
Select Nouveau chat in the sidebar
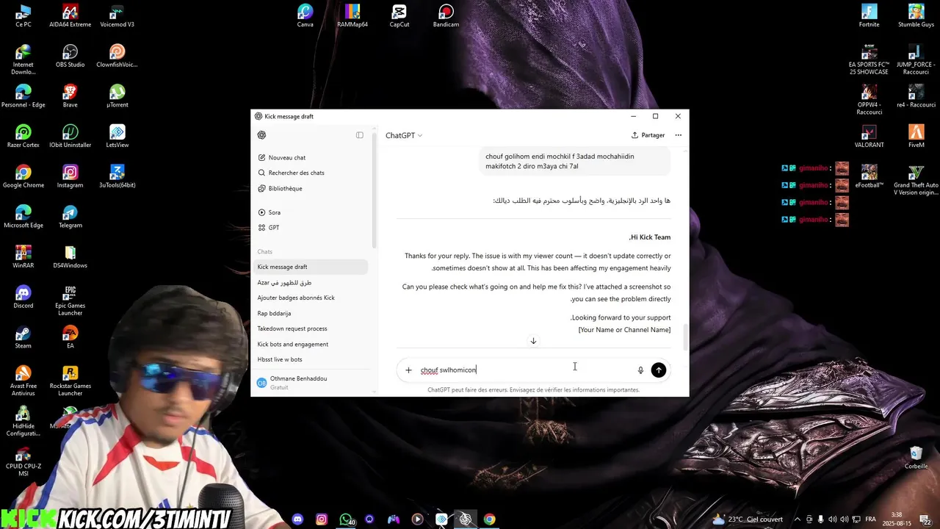[311, 157]
